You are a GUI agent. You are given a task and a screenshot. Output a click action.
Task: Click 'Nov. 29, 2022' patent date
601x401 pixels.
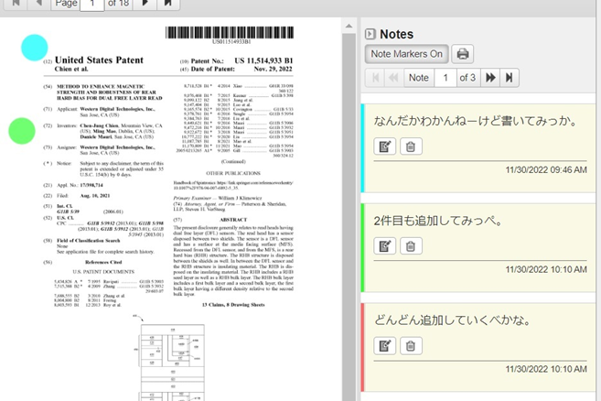pyautogui.click(x=273, y=70)
